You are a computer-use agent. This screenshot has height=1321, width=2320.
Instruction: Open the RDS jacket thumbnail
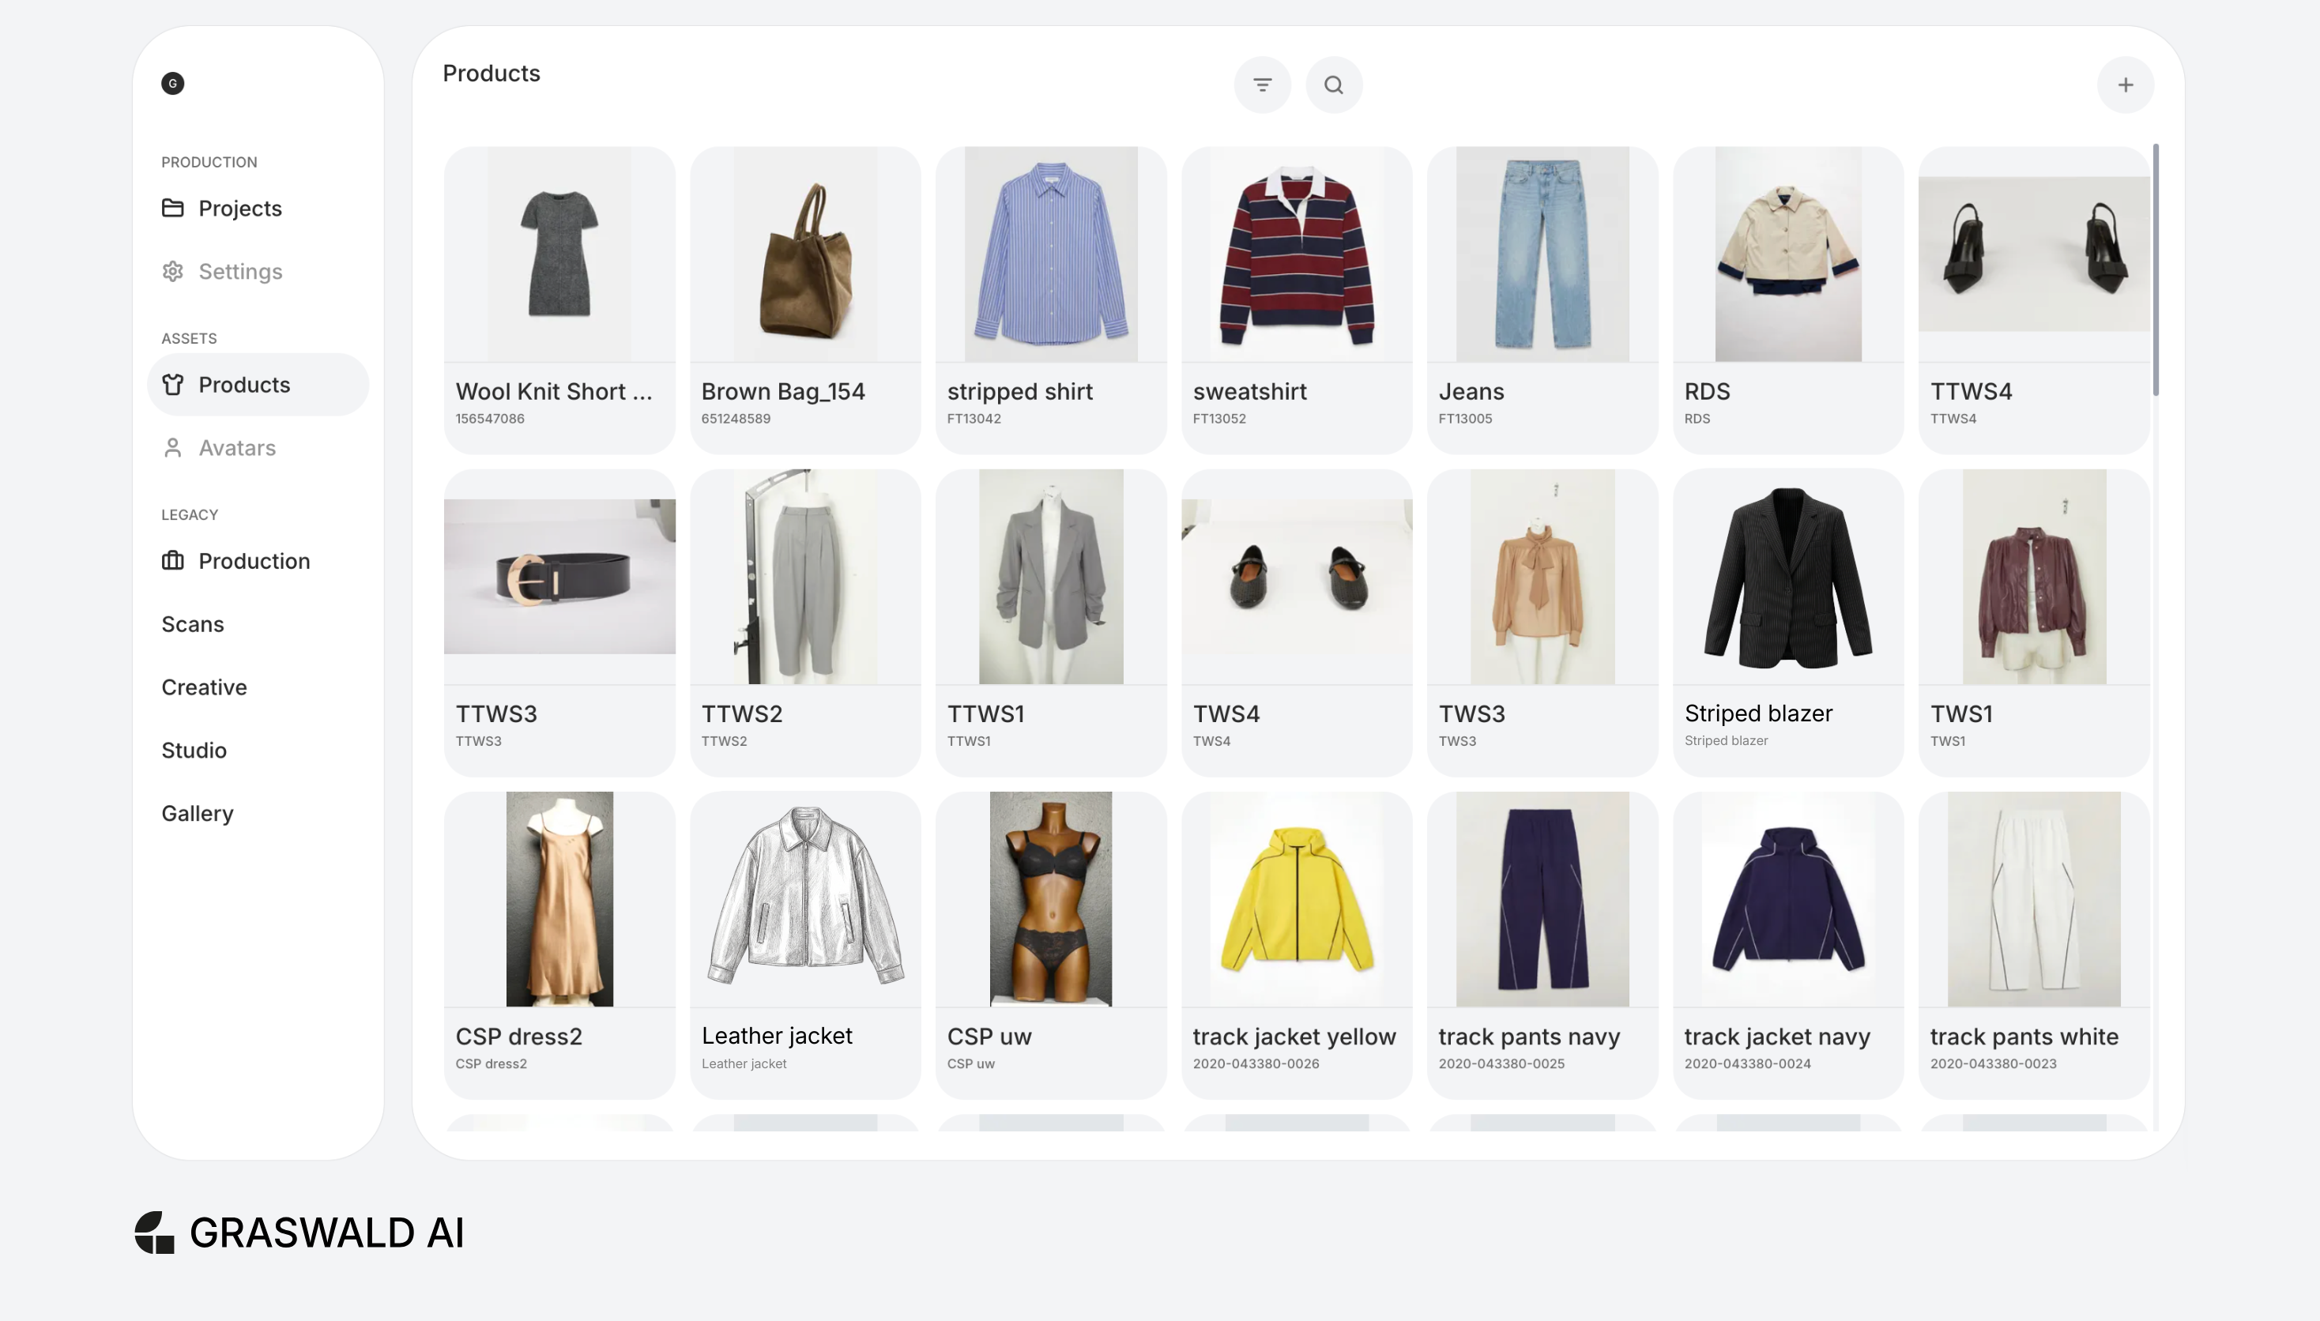[x=1787, y=254]
